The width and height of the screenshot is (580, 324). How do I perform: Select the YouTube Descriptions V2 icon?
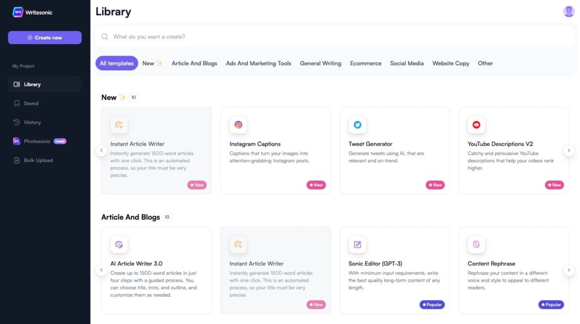pos(476,125)
